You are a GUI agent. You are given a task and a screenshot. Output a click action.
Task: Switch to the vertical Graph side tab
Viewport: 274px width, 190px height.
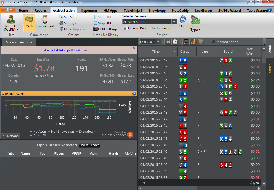point(270,68)
